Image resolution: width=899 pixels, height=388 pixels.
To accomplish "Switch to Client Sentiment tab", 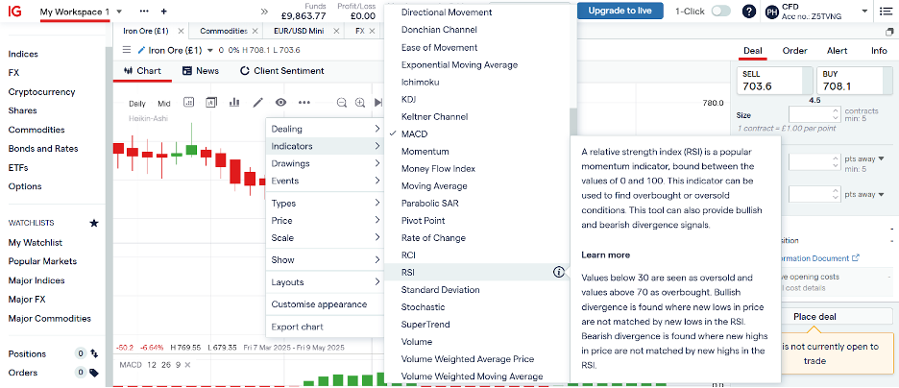I will click(281, 71).
